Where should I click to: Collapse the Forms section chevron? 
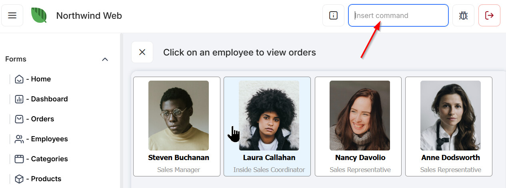point(105,59)
